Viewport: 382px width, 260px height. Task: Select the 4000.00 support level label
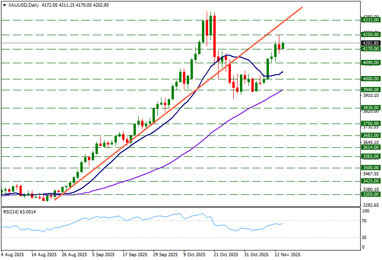pyautogui.click(x=370, y=79)
